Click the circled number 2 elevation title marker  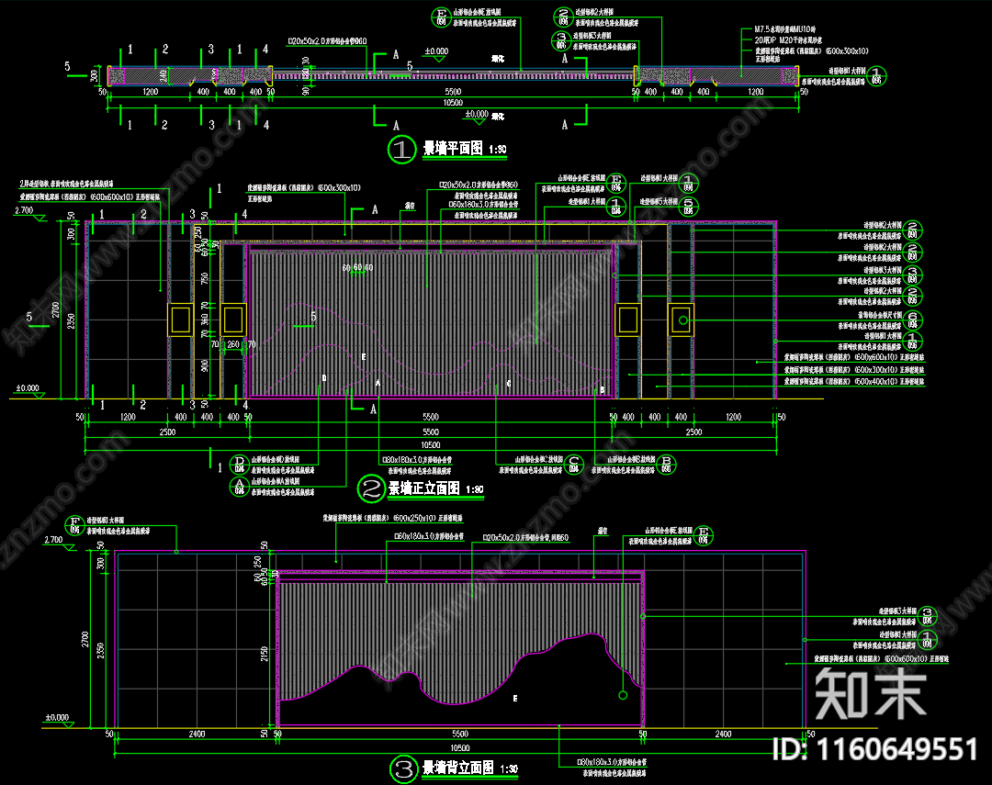click(370, 488)
